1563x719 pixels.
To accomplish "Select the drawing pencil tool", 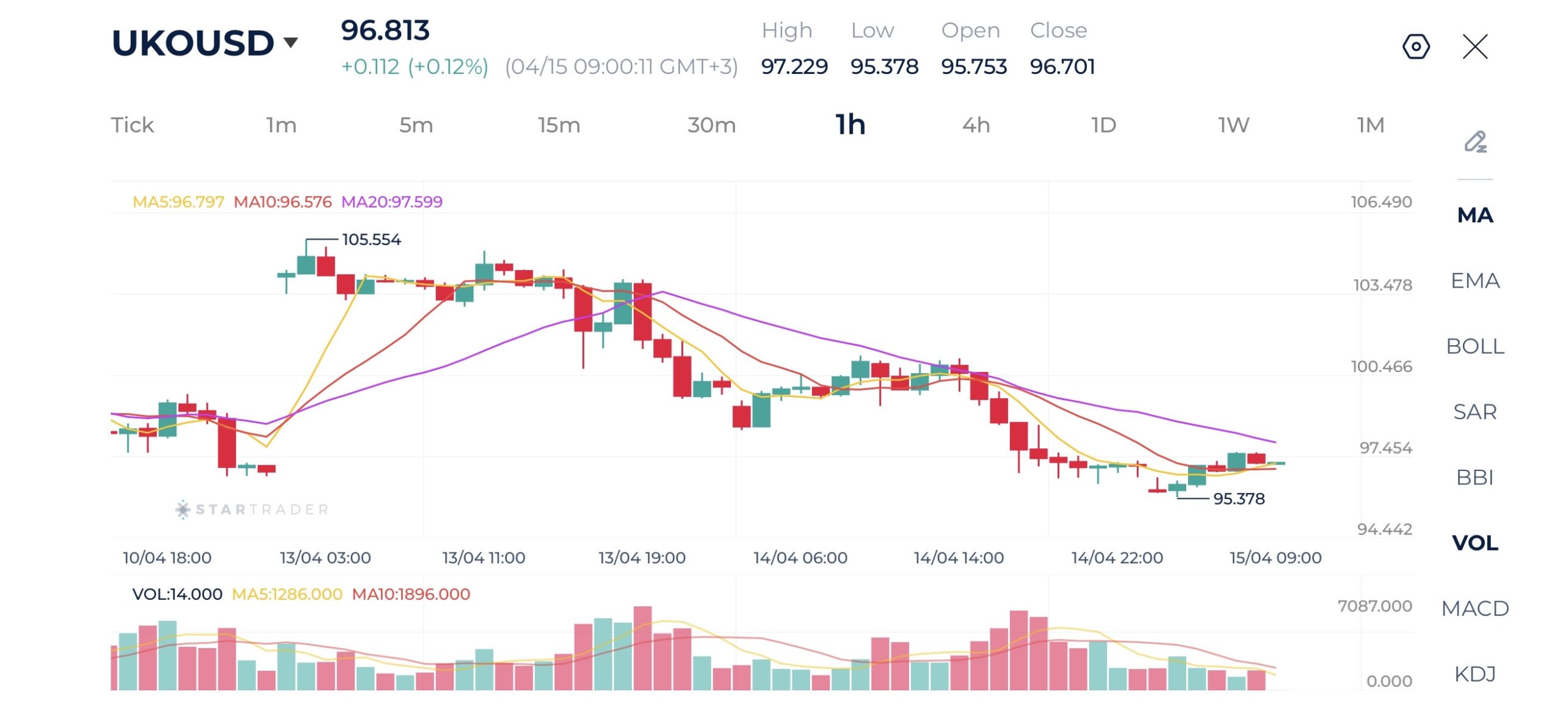I will [x=1475, y=142].
